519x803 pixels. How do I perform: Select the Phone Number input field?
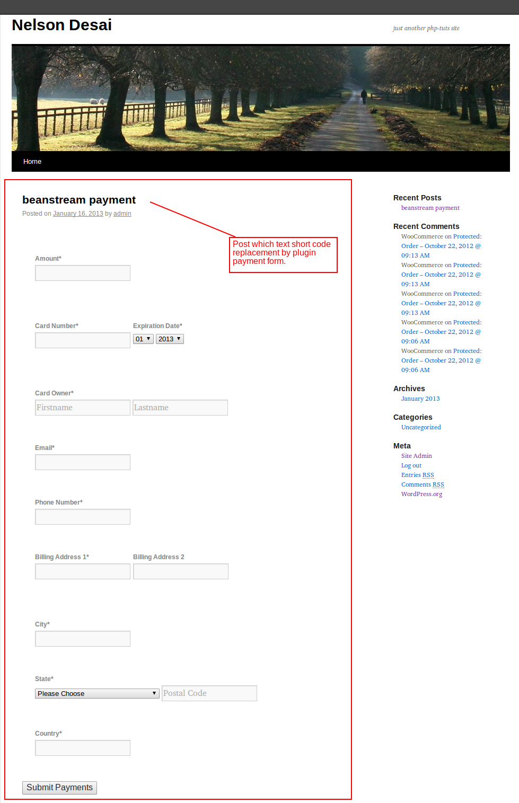tap(83, 517)
